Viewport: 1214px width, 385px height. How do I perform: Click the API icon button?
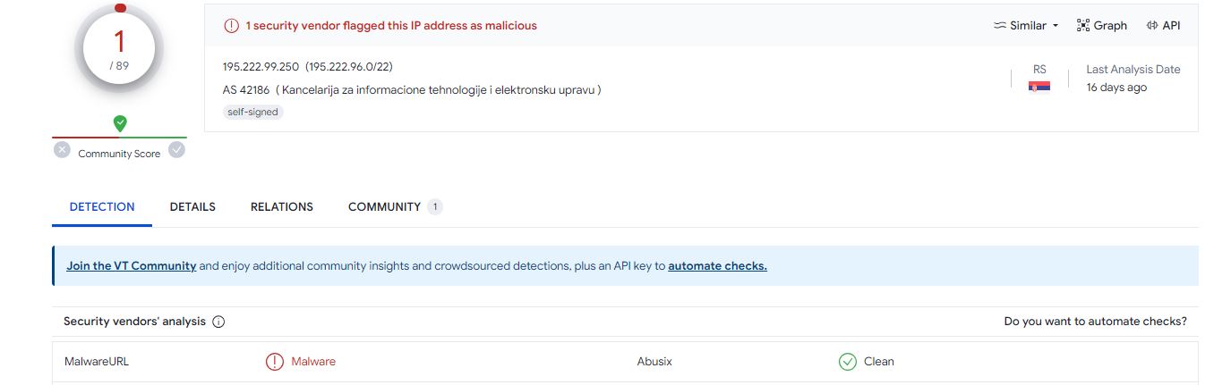point(1152,26)
